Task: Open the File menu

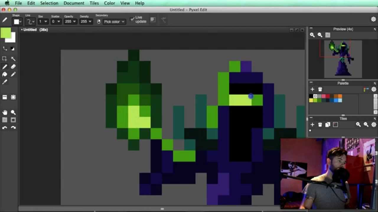Action: [18, 3]
